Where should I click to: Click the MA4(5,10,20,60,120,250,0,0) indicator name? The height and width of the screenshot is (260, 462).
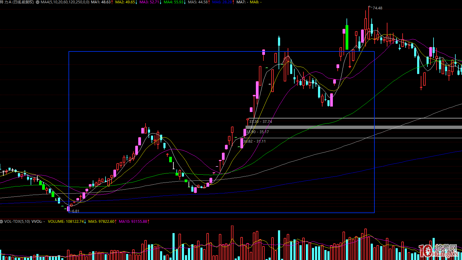[x=65, y=2]
